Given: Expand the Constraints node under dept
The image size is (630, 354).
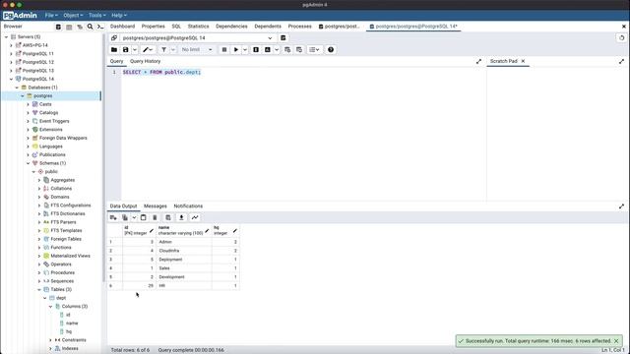Looking at the screenshot, I should point(50,340).
